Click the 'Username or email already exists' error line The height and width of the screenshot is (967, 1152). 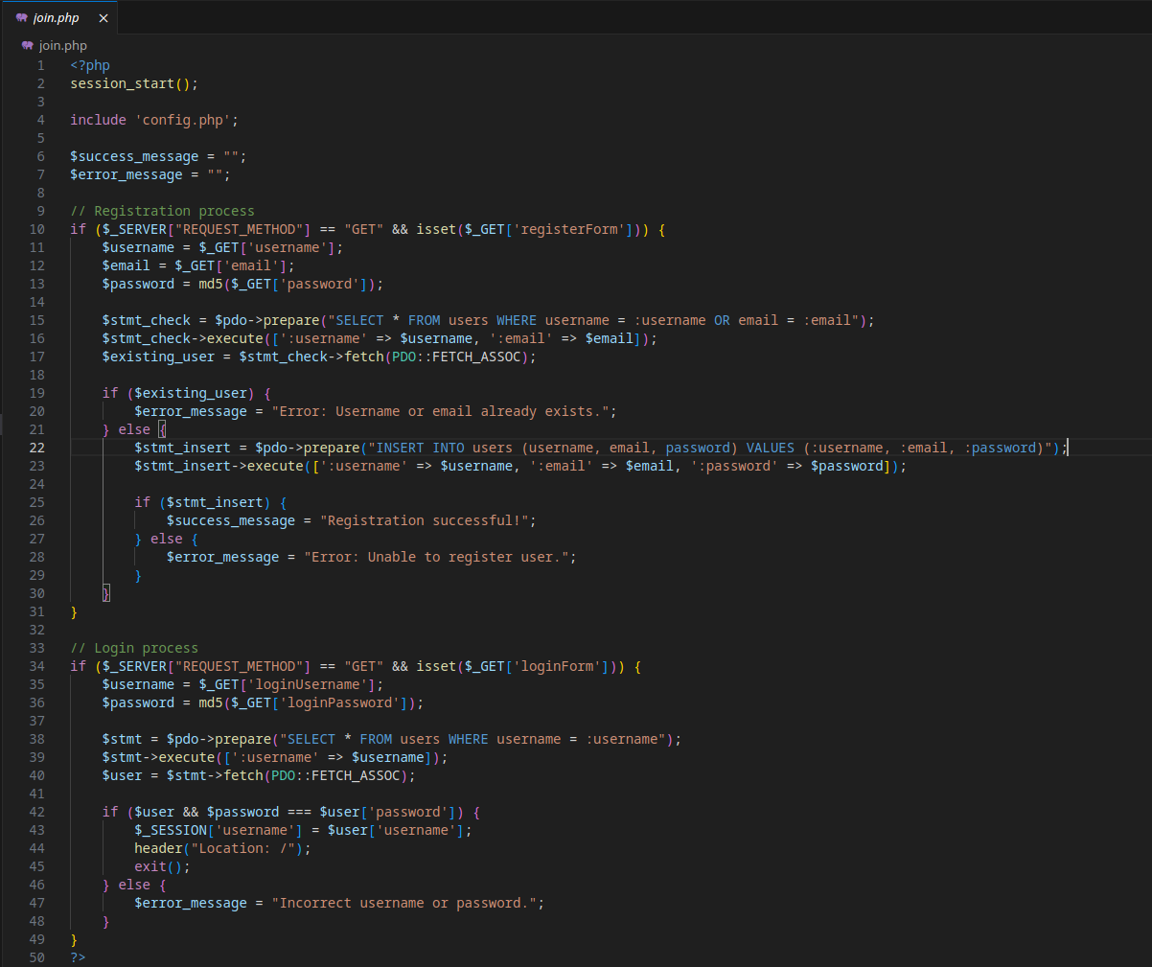pyautogui.click(x=376, y=411)
